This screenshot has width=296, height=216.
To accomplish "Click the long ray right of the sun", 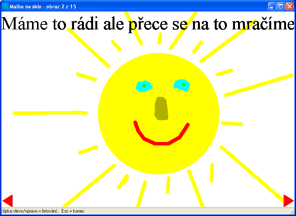I will click(x=259, y=85).
